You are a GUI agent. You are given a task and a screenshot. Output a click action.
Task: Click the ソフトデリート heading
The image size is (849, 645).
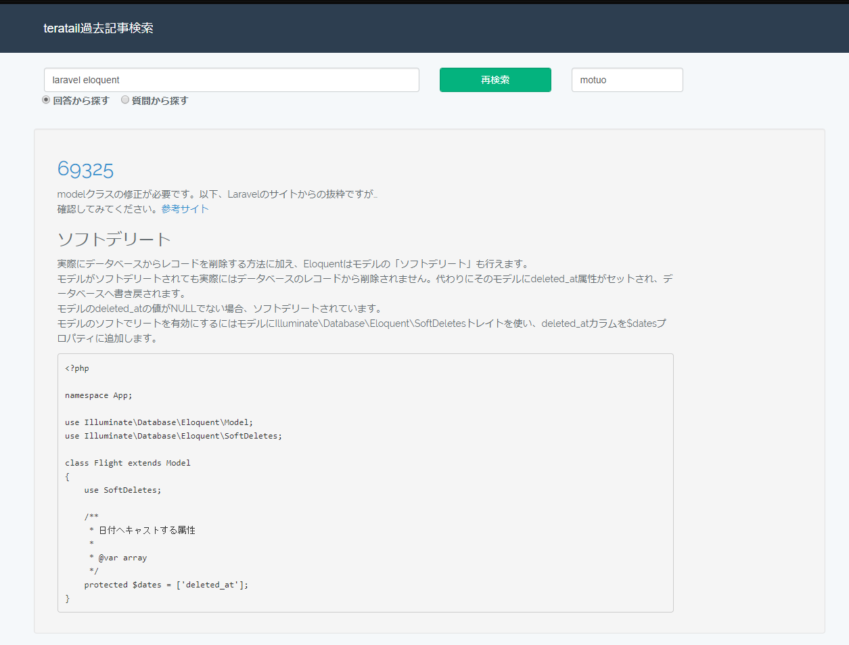114,240
